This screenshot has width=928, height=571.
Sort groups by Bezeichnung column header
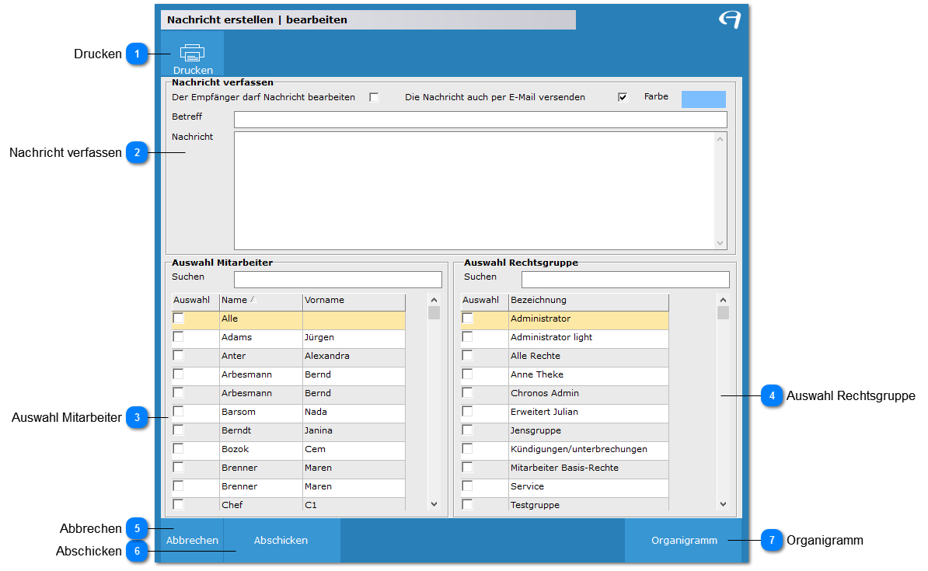(x=588, y=301)
